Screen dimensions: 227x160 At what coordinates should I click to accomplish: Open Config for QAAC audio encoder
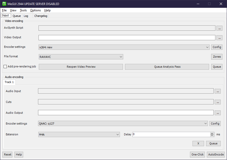(215, 124)
